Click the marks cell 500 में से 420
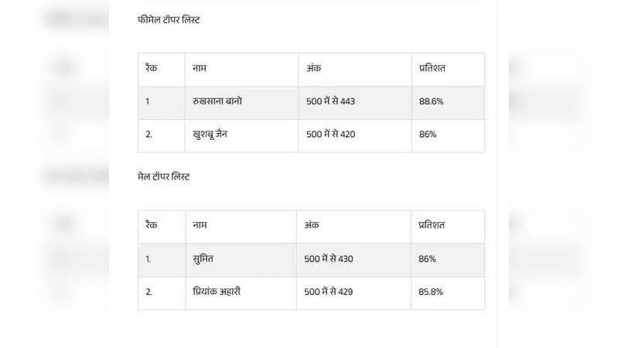618x348 pixels. coord(330,135)
